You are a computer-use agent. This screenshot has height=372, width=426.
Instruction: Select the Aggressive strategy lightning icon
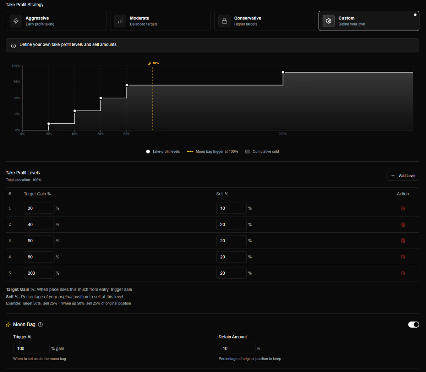coord(16,21)
